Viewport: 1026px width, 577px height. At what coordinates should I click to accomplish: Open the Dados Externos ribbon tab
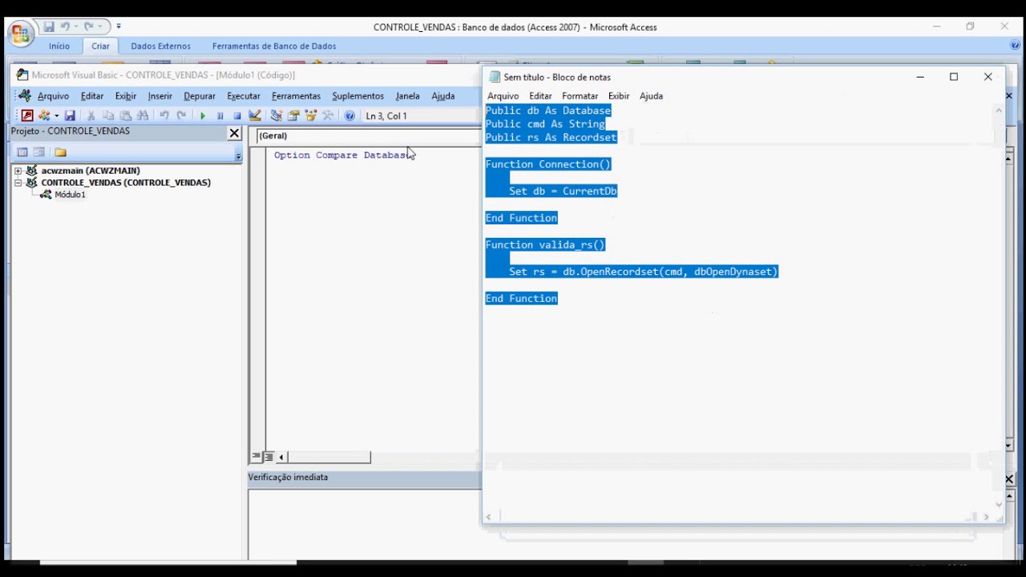[161, 46]
